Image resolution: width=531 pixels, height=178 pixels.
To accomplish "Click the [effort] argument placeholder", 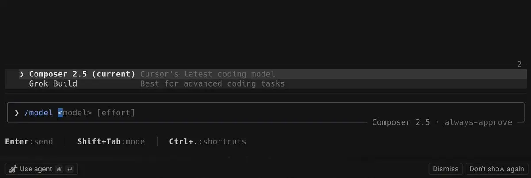I will 116,113.
